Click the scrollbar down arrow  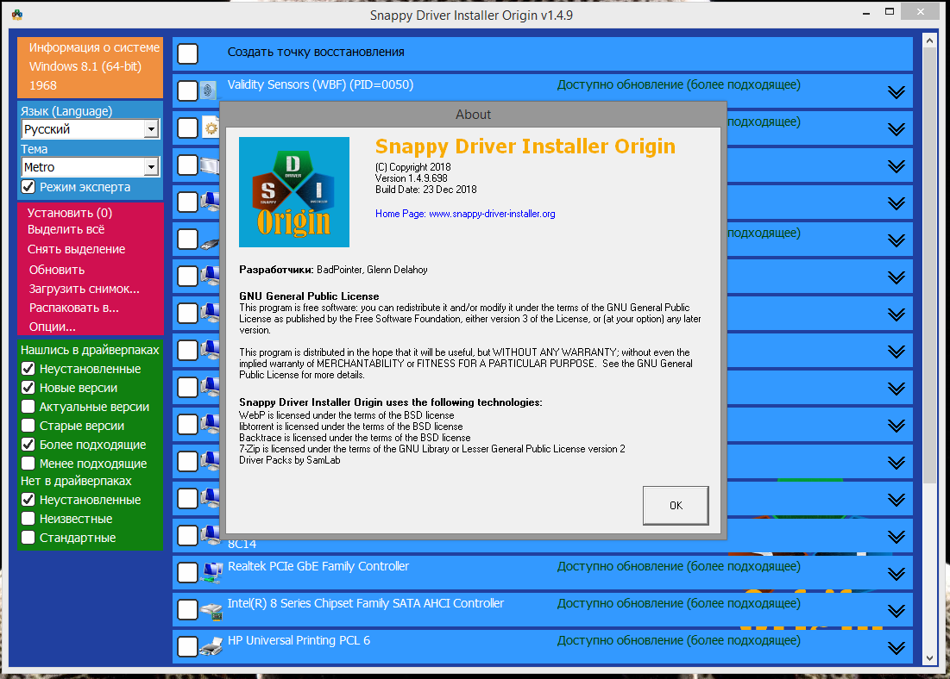pyautogui.click(x=929, y=658)
